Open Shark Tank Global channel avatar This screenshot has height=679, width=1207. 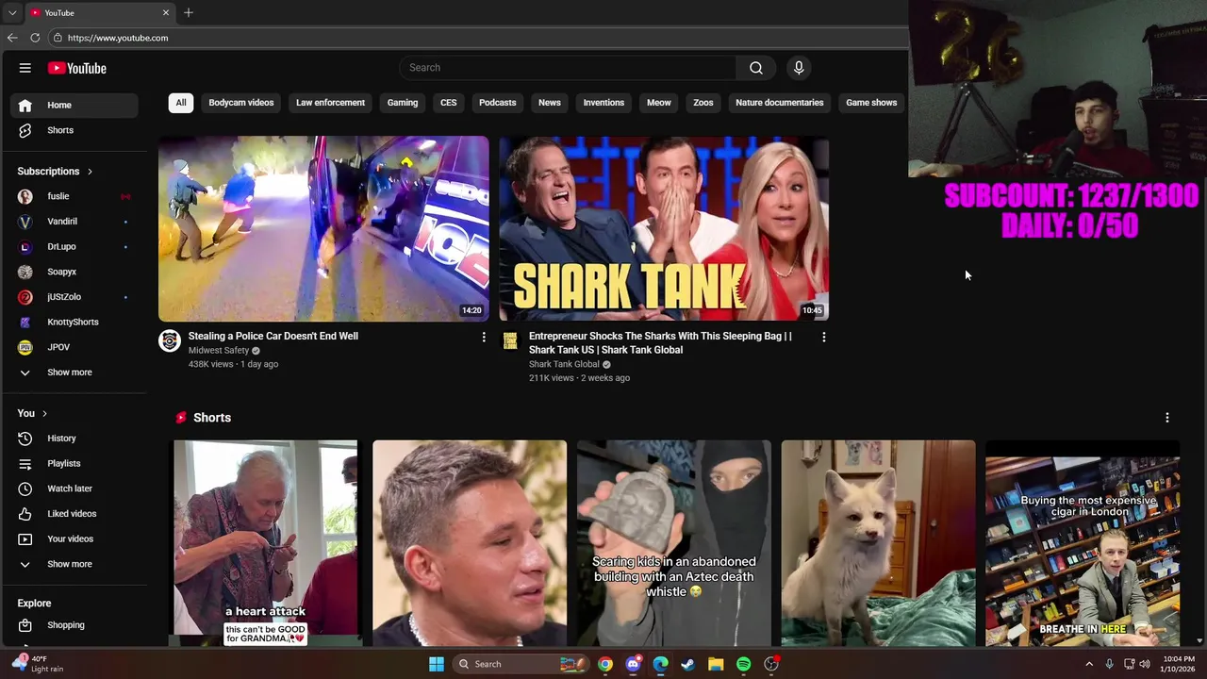510,340
